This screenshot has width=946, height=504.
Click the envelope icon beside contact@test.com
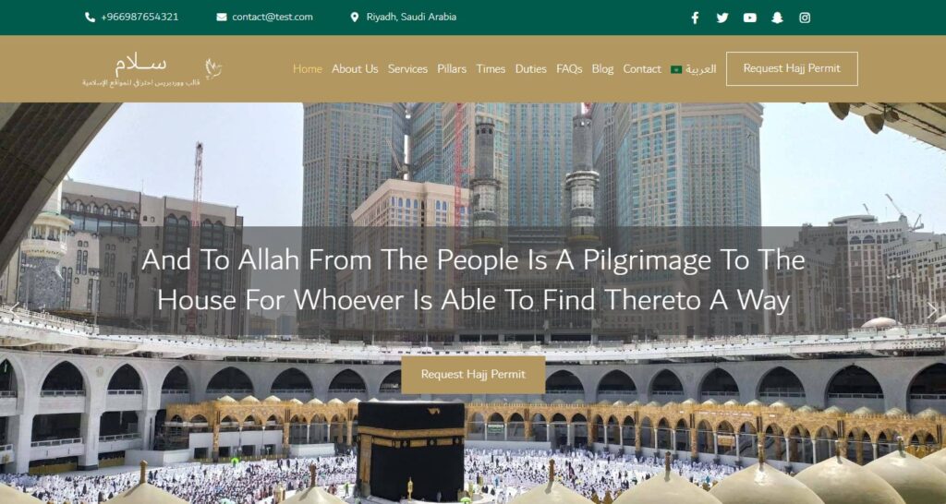[x=222, y=18]
